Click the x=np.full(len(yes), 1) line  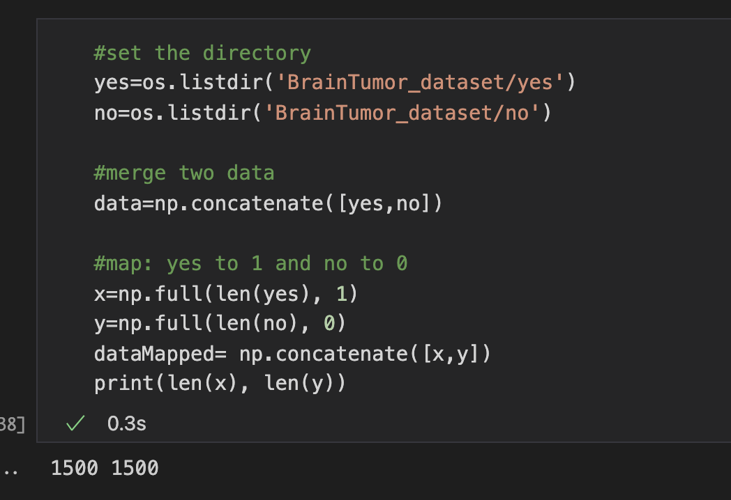(226, 293)
